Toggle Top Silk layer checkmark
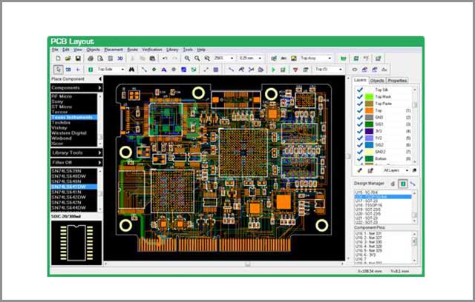Screen dimensions: 475x302 360,90
